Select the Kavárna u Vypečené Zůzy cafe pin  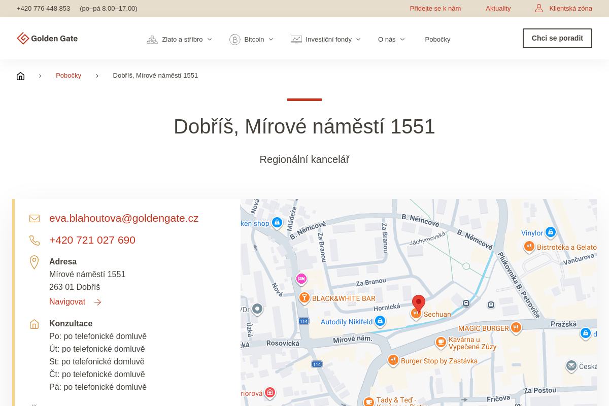(441, 343)
